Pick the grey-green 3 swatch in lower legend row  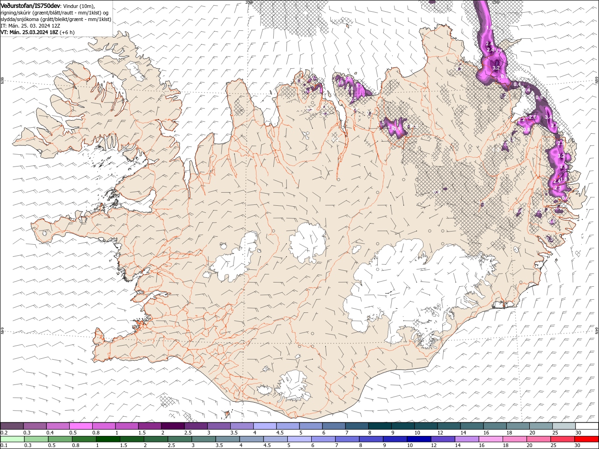(204, 439)
